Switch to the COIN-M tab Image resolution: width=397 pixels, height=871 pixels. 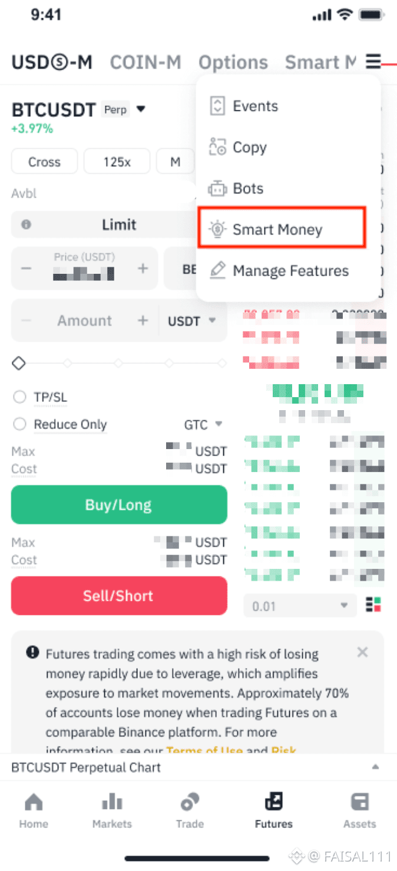coord(145,62)
